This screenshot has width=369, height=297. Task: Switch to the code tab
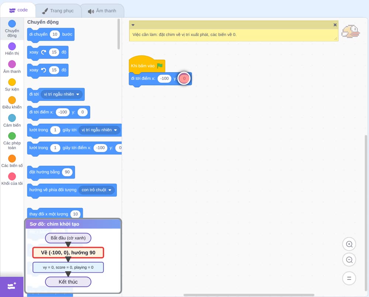(x=18, y=10)
